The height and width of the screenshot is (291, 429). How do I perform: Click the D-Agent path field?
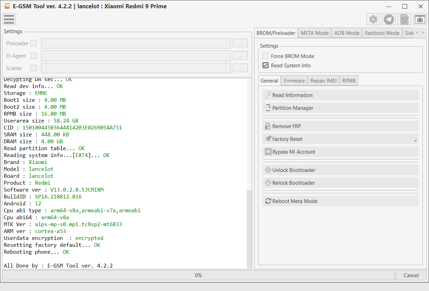point(136,56)
